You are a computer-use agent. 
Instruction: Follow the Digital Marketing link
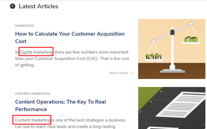[36, 52]
